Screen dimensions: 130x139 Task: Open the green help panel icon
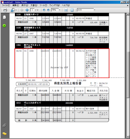coord(4,26)
